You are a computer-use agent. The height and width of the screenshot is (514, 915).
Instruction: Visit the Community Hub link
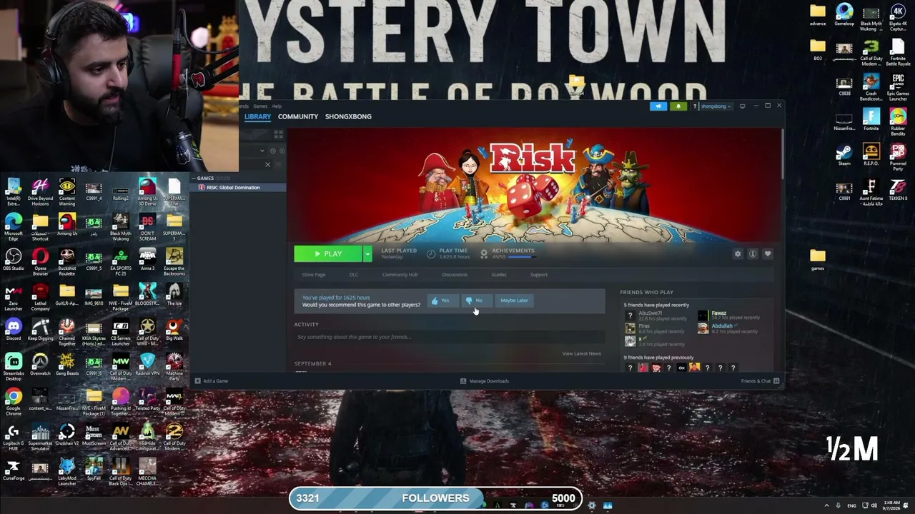pyautogui.click(x=400, y=275)
